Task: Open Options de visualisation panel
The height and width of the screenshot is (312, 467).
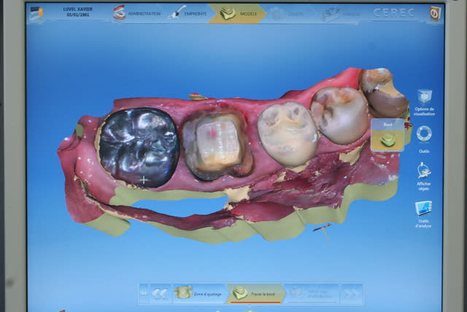Action: (x=424, y=98)
